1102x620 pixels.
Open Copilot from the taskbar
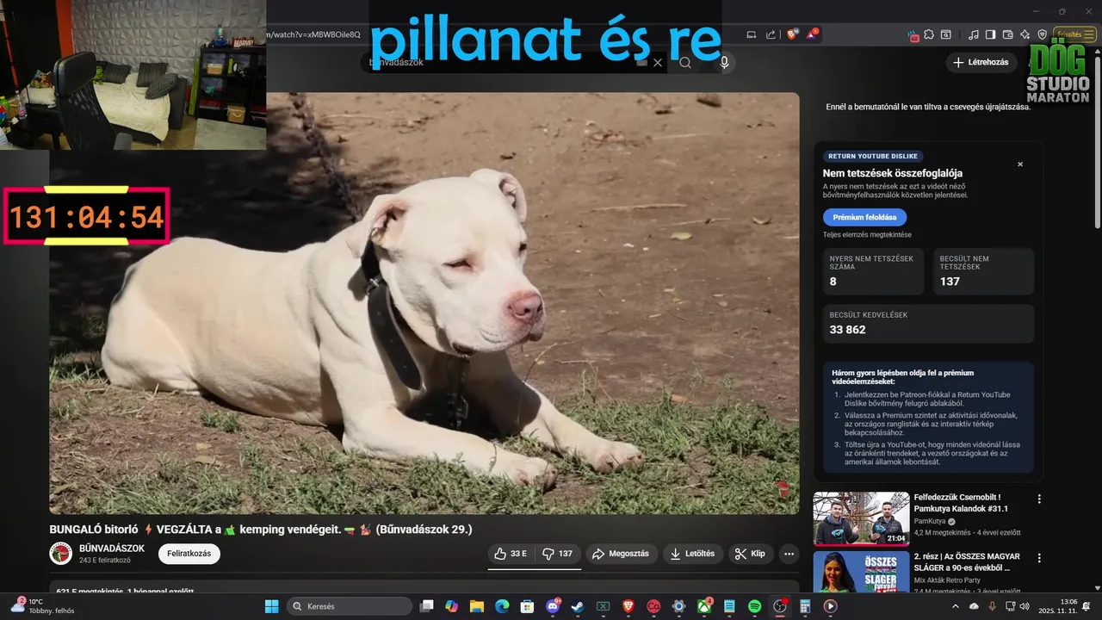tap(451, 606)
